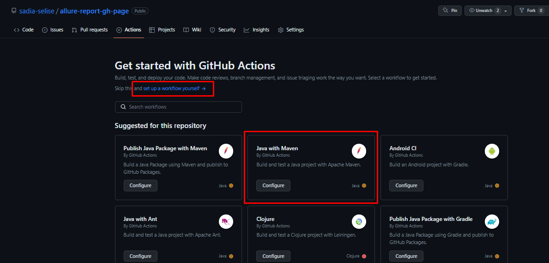Viewport: 549px width, 263px height.
Task: Click the Java with Ant logo icon
Action: click(x=226, y=221)
